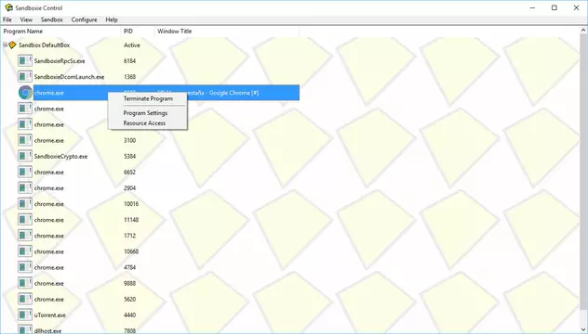Open the Configure menu
The image size is (588, 334).
[x=84, y=19]
